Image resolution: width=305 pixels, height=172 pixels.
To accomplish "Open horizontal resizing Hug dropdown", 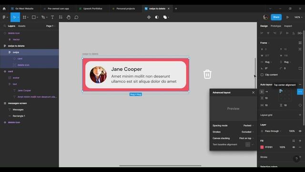I will click(268, 62).
